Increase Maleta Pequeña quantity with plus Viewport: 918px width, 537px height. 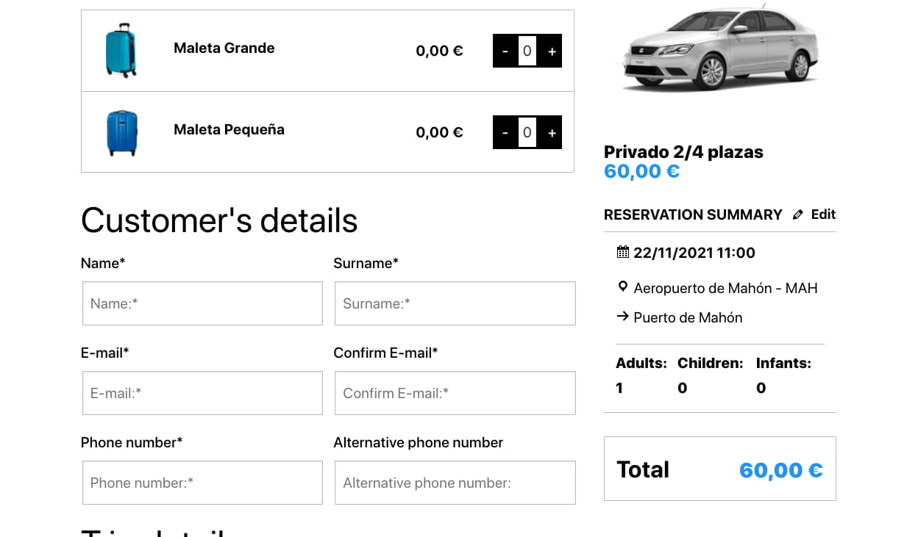tap(552, 133)
